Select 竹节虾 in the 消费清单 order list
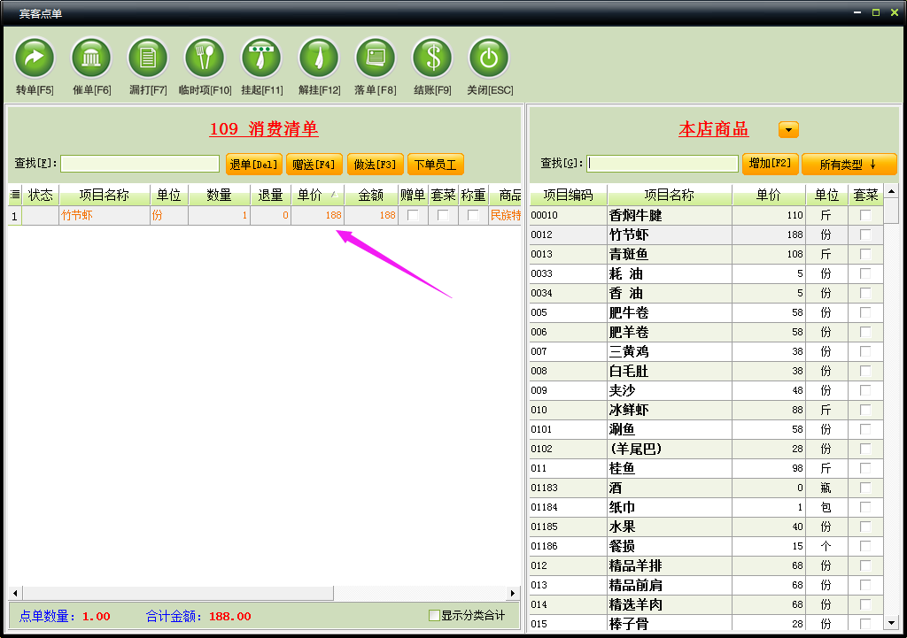The height and width of the screenshot is (638, 907). click(264, 215)
